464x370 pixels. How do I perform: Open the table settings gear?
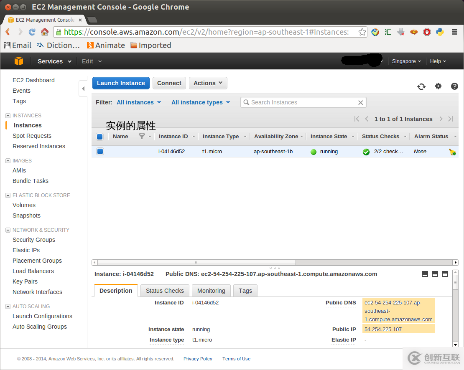[x=438, y=86]
